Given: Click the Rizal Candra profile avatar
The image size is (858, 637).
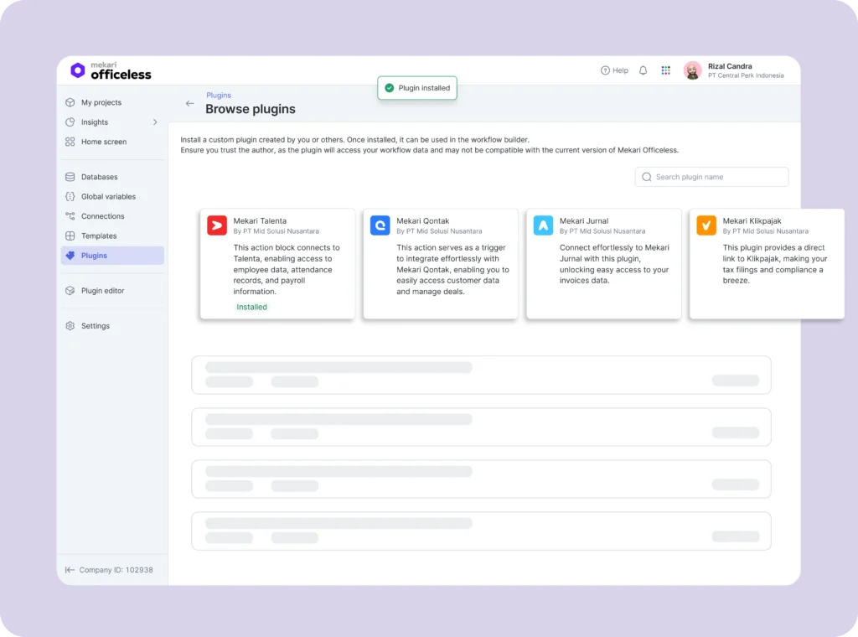Looking at the screenshot, I should coord(692,70).
